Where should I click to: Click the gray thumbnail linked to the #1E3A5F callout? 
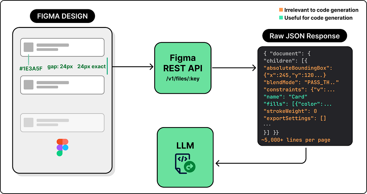29,47
